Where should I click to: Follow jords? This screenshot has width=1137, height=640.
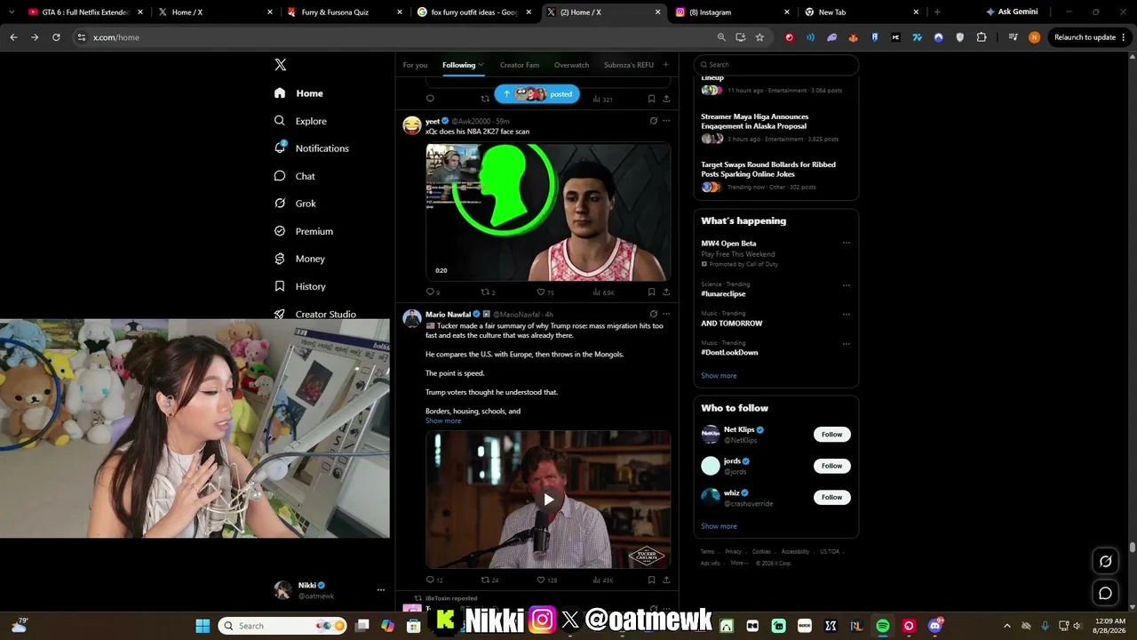point(832,466)
